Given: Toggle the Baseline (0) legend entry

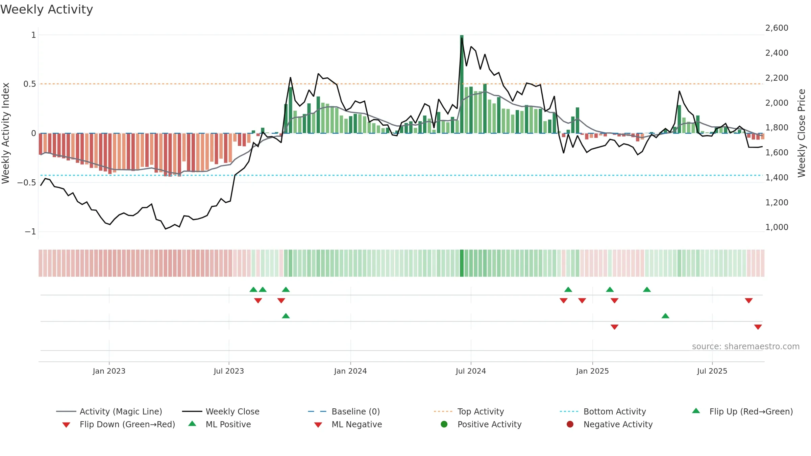Looking at the screenshot, I should click(344, 411).
